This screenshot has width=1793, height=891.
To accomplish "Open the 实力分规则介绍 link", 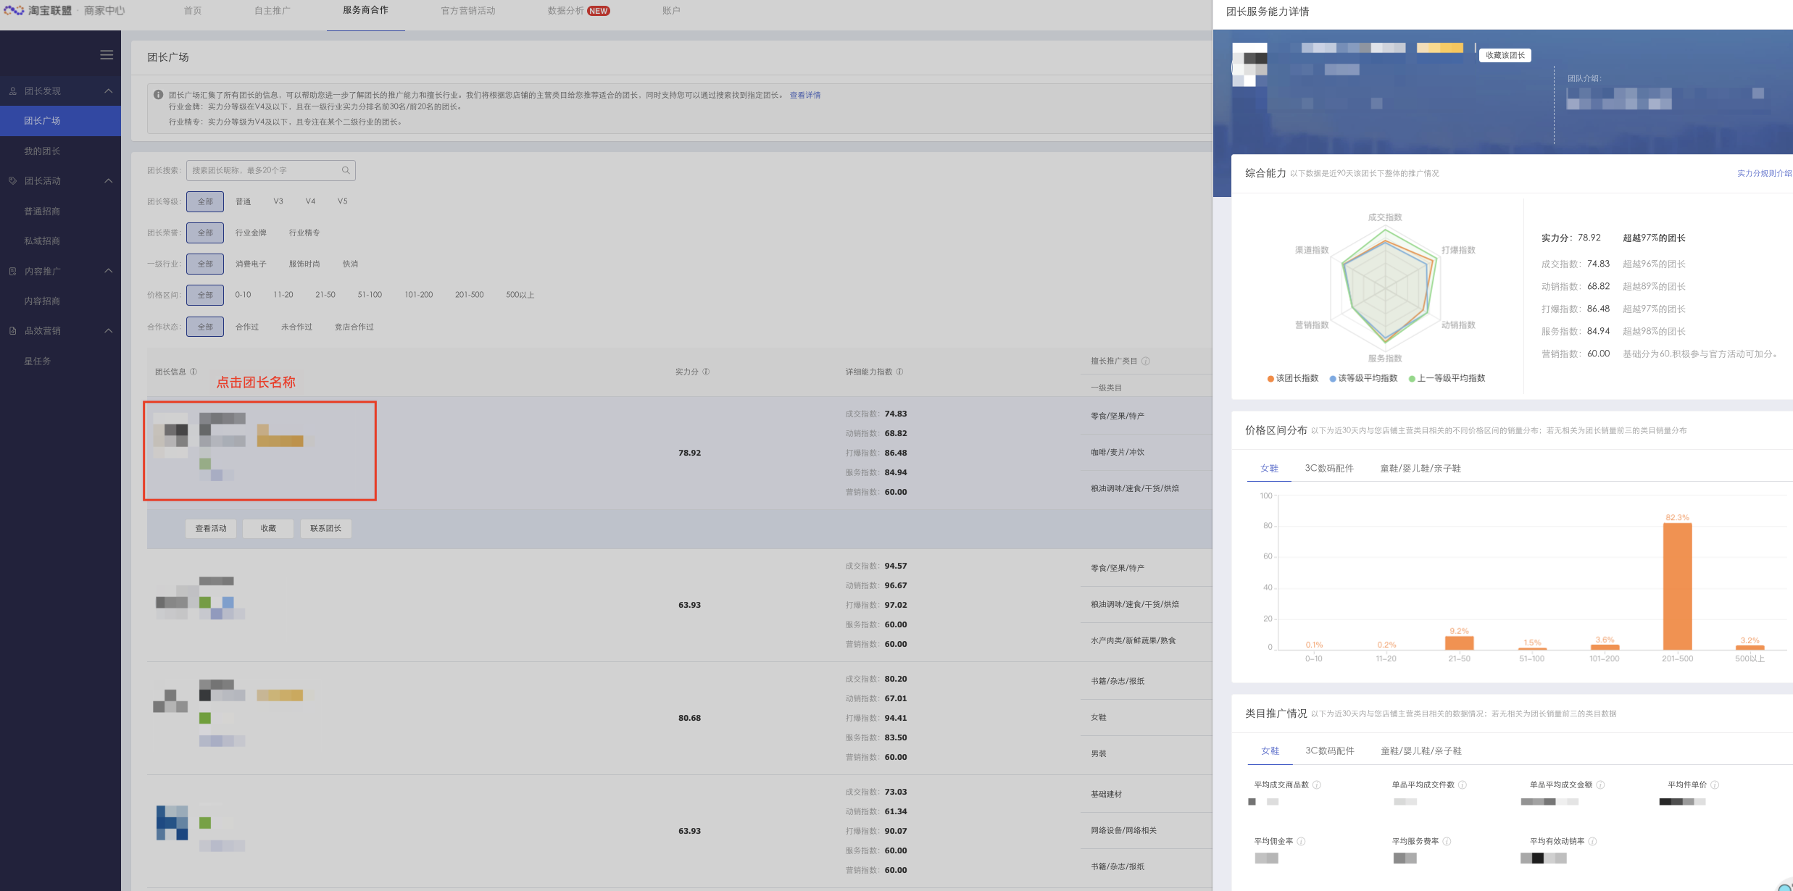I will [x=1764, y=173].
